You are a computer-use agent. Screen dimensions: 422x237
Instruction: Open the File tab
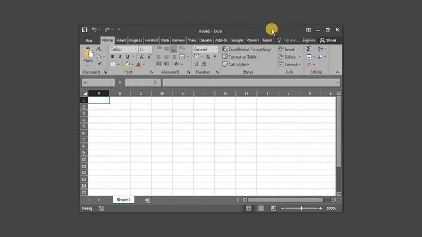click(90, 41)
